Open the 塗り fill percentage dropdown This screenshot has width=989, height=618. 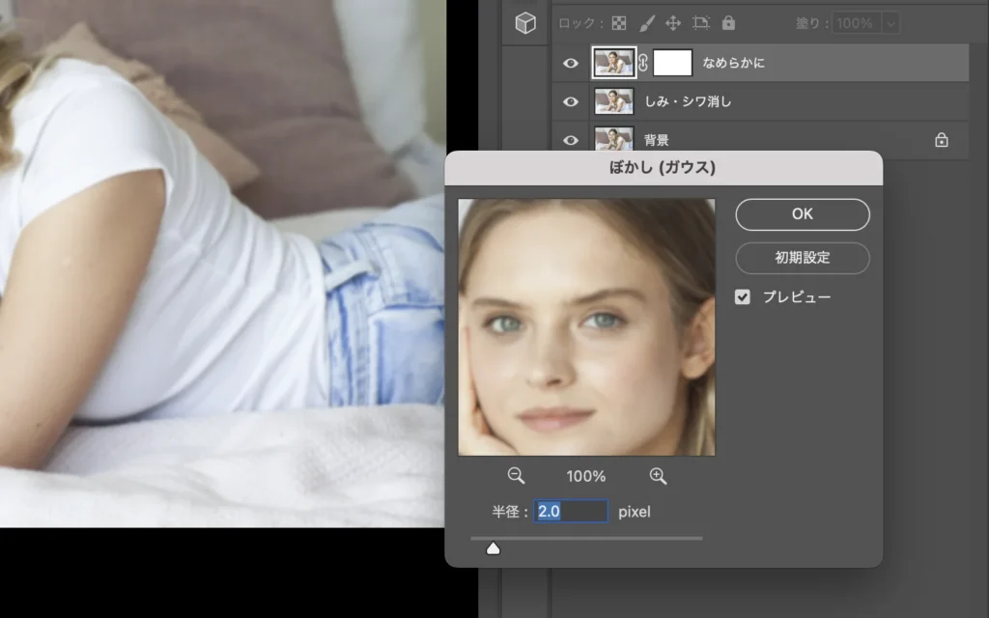[890, 22]
